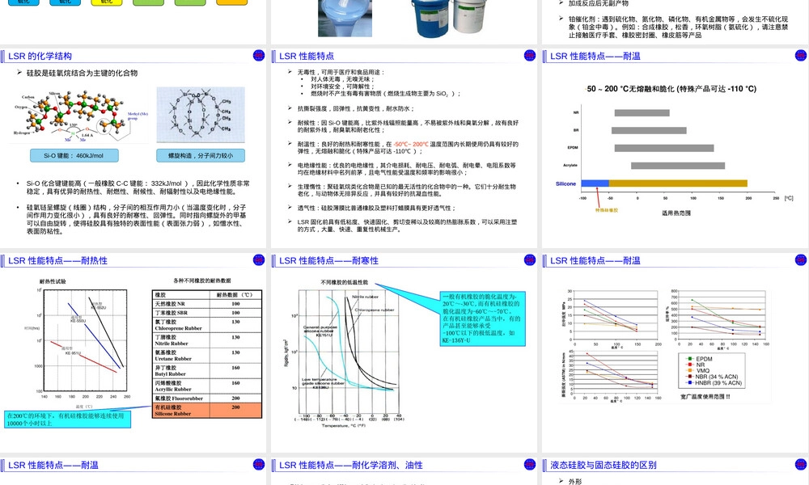Click the logo icon on LSR 性能特点 text slide

pos(529,55)
